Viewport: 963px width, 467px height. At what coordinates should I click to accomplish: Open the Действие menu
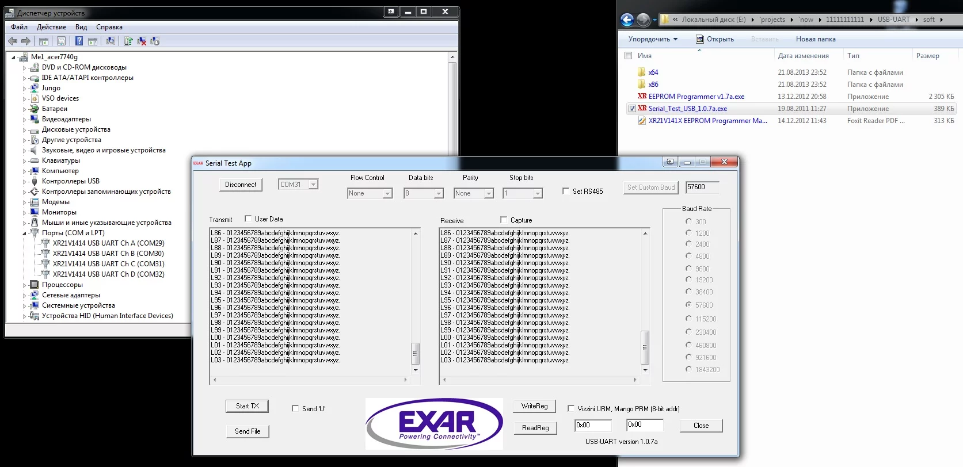pos(51,27)
